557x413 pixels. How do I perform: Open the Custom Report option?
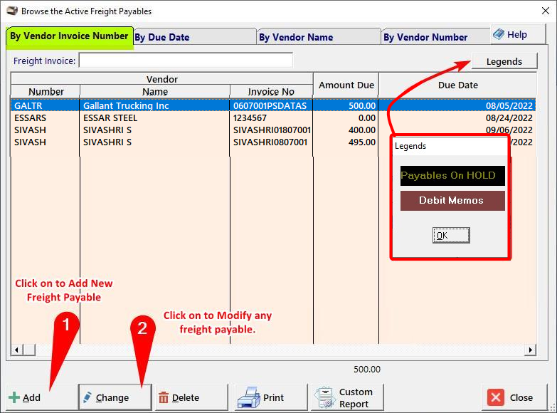point(348,397)
